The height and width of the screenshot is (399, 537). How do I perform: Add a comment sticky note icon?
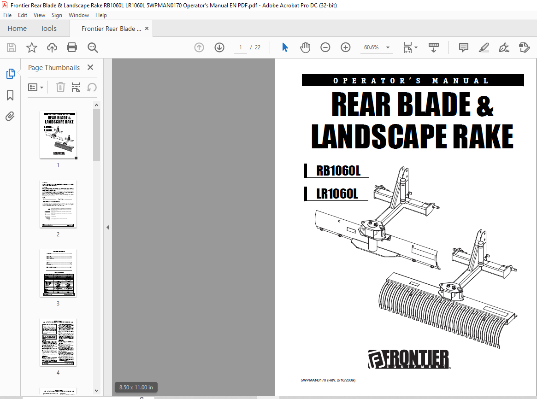pyautogui.click(x=463, y=47)
